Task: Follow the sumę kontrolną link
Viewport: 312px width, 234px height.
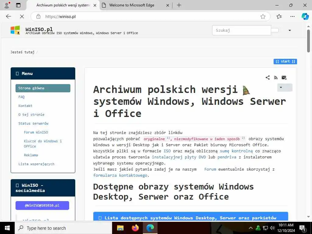Action: click(x=236, y=151)
